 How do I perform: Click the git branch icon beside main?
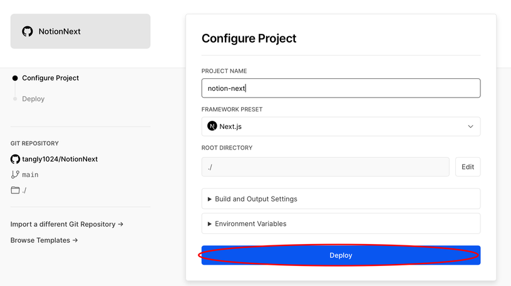[x=16, y=175]
